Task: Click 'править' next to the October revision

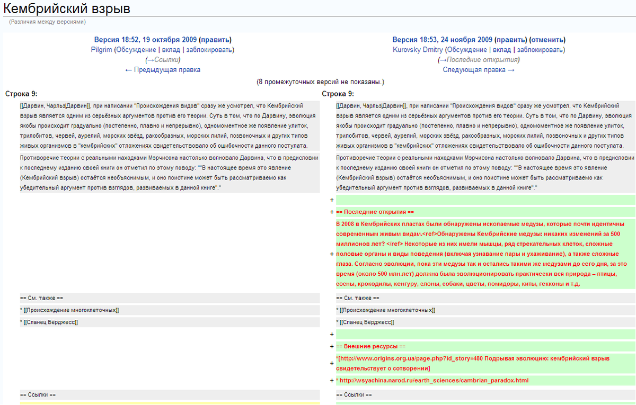Action: coord(215,40)
